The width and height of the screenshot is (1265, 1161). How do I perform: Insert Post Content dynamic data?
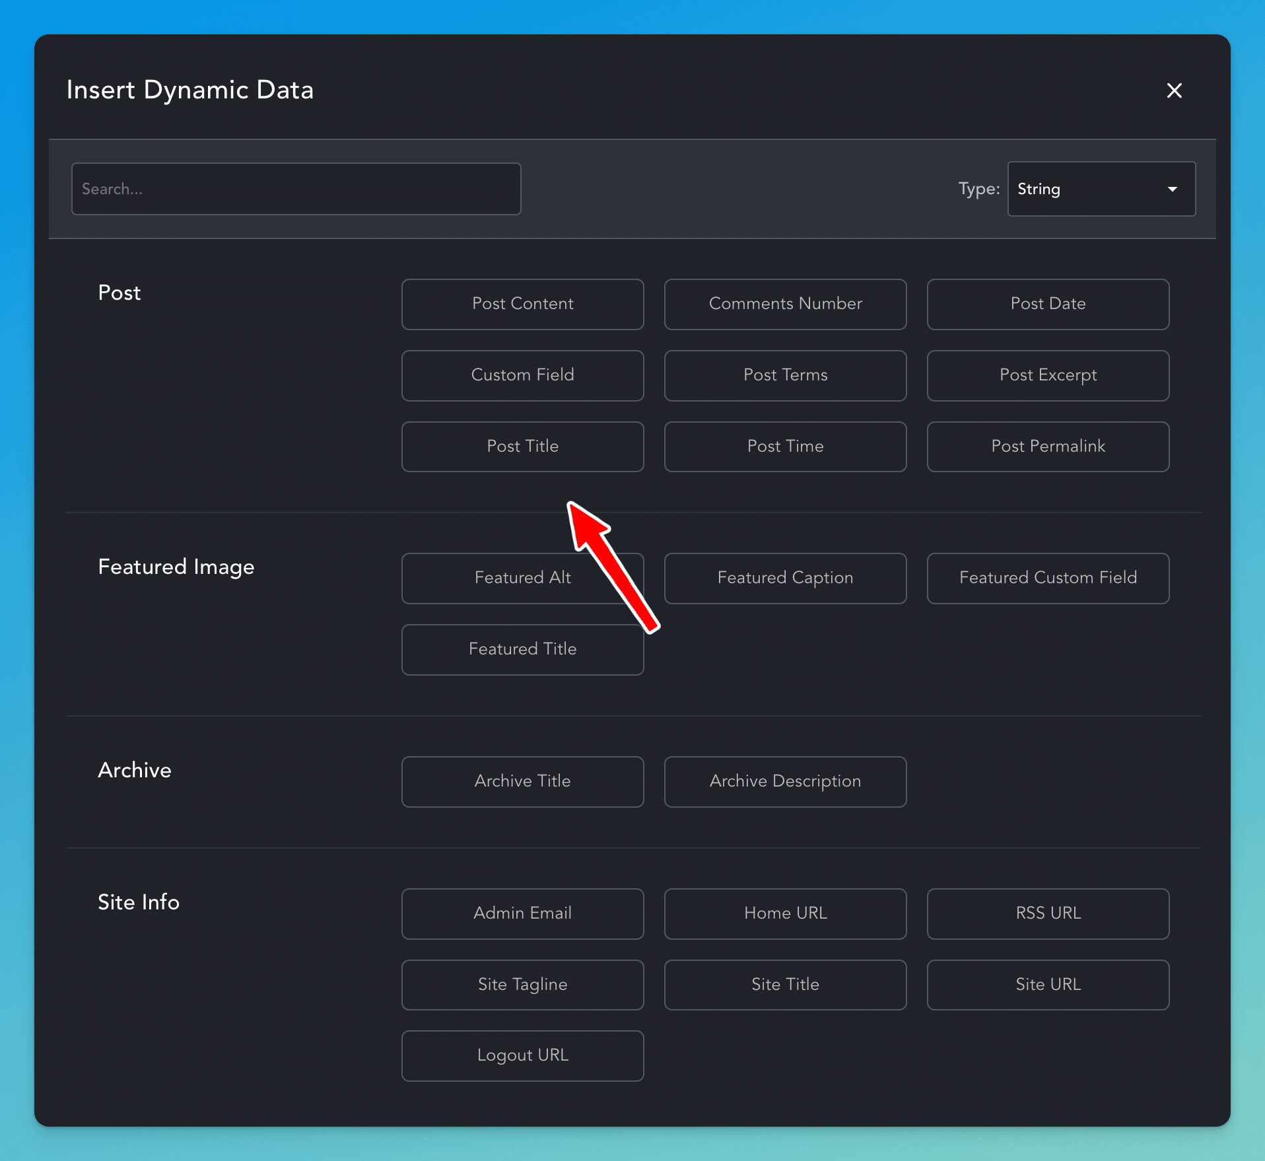coord(522,304)
